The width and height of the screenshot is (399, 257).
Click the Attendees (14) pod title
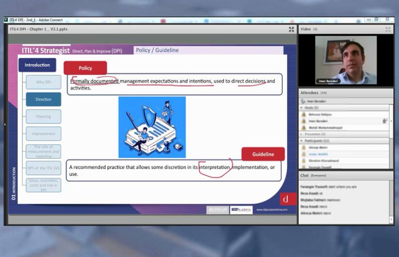pos(313,93)
